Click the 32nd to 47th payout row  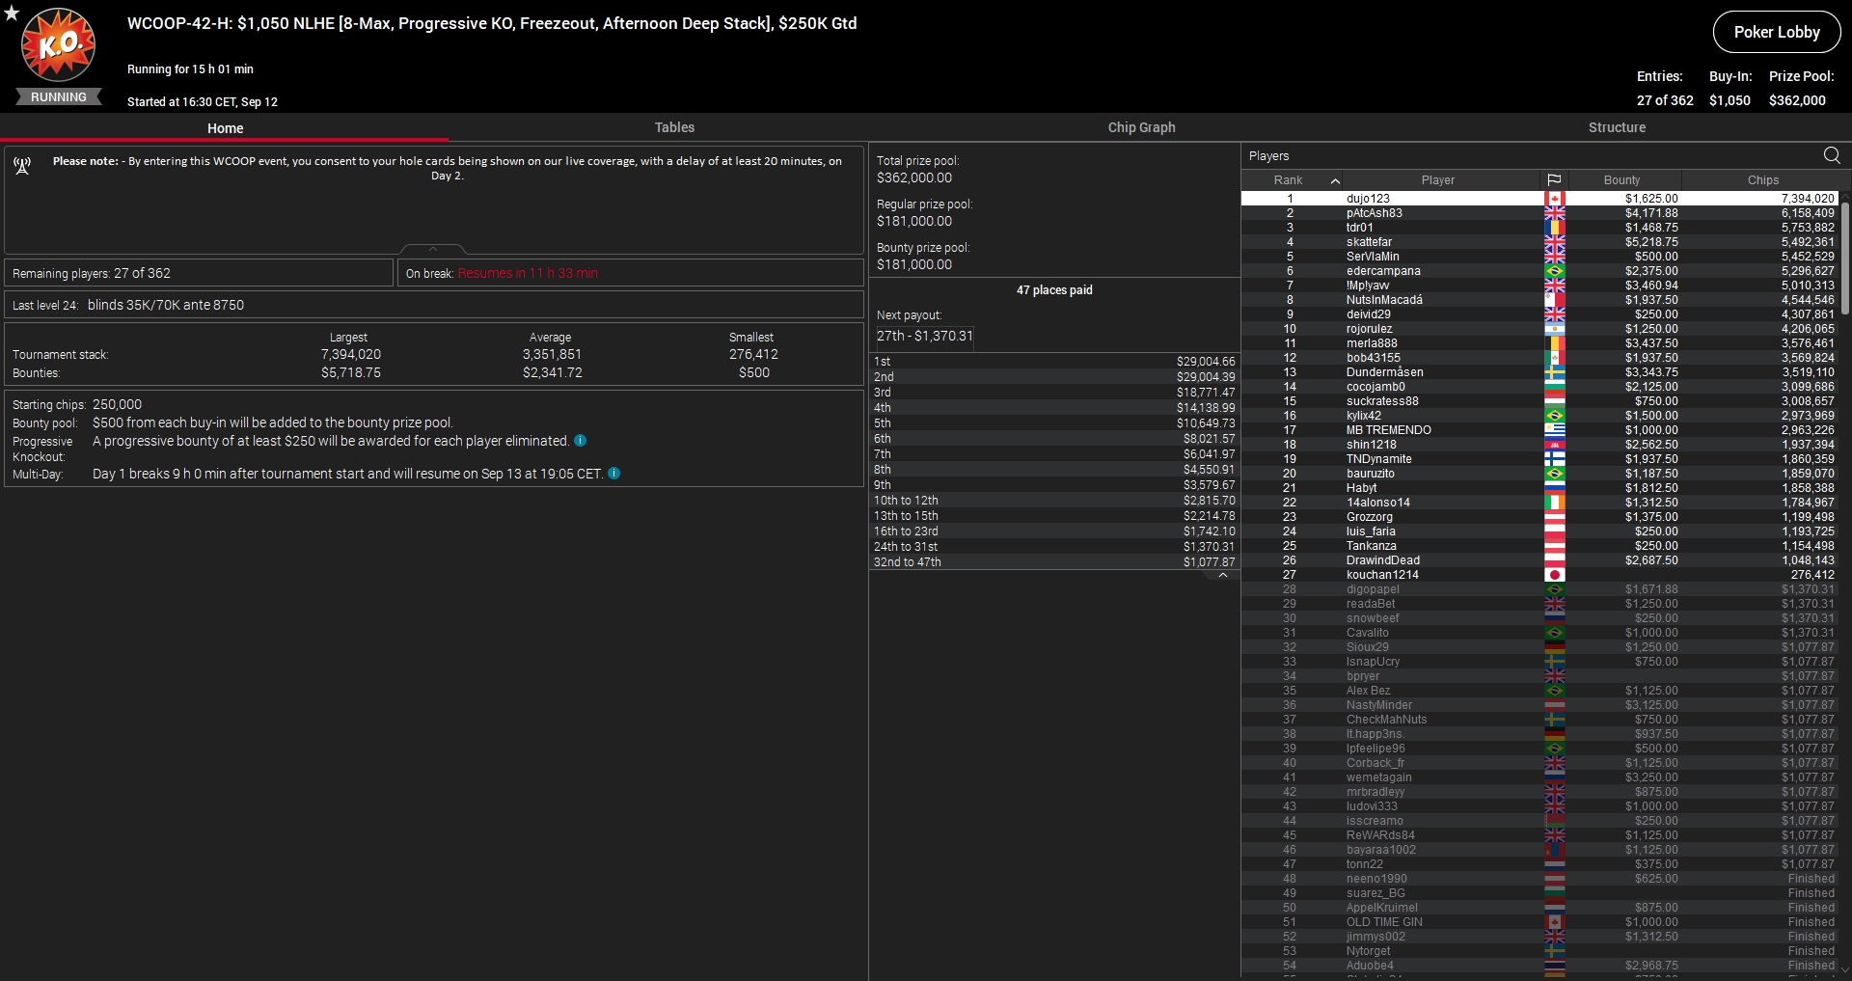coord(1054,562)
